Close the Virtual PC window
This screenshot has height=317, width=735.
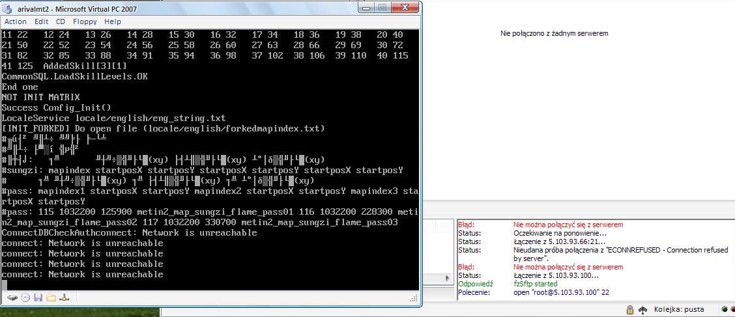point(405,7)
